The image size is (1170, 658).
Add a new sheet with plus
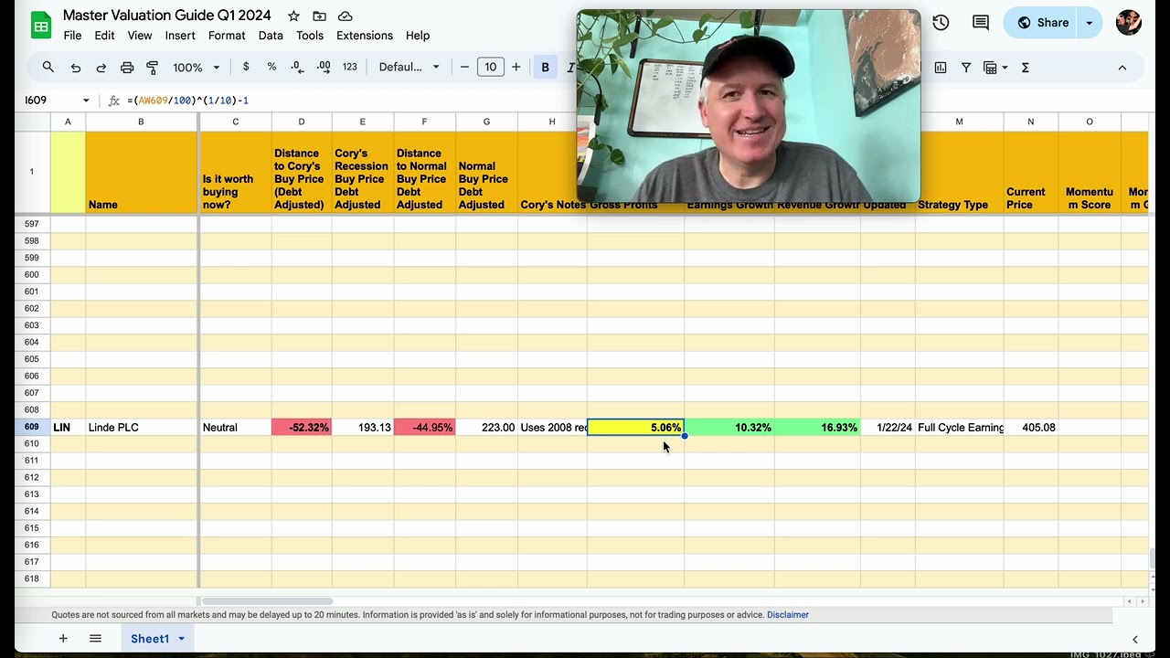(x=63, y=639)
